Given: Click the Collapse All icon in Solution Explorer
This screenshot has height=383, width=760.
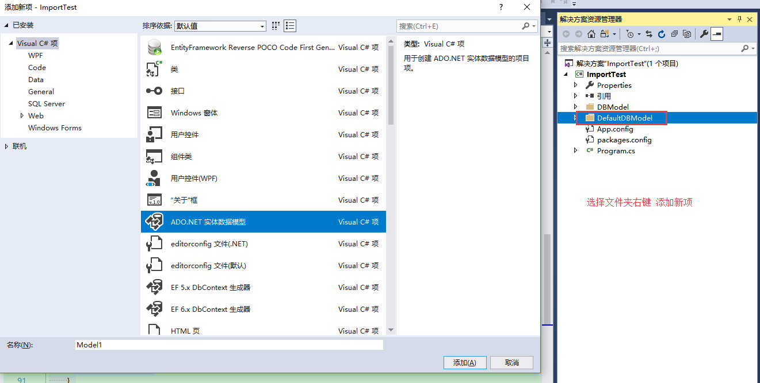Looking at the screenshot, I should point(674,34).
